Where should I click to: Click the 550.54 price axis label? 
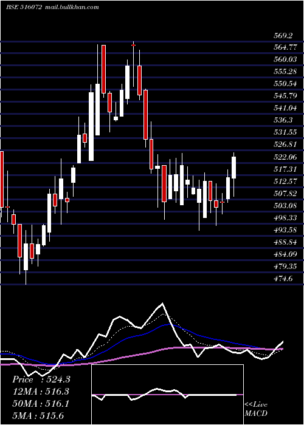[x=285, y=84]
